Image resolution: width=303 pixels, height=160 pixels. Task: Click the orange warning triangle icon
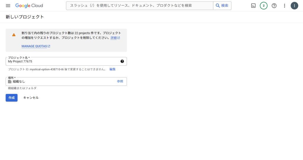pyautogui.click(x=14, y=35)
